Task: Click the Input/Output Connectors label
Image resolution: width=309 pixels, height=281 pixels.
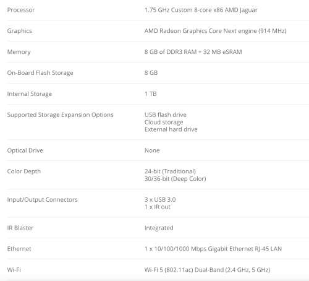Action: pos(43,200)
